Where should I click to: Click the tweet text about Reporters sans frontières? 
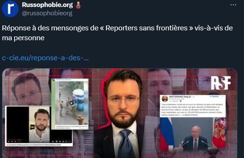(117, 33)
